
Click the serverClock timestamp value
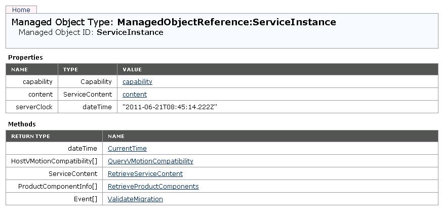[170, 107]
